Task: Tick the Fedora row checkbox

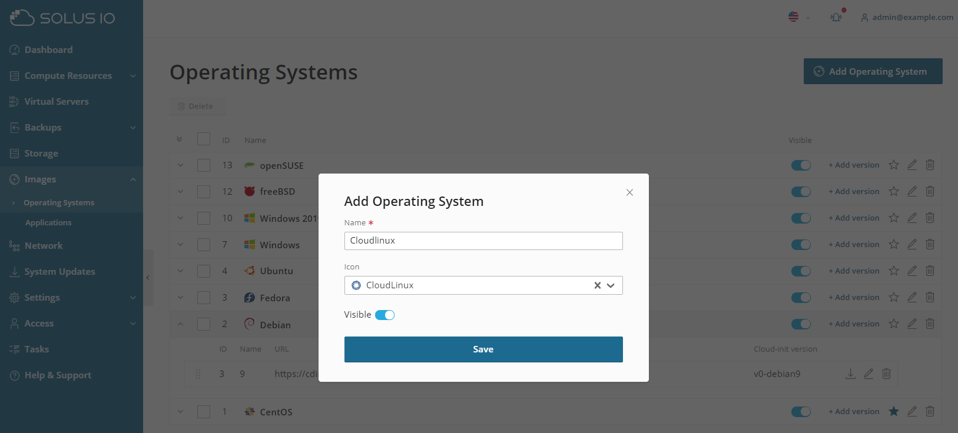Action: [204, 298]
